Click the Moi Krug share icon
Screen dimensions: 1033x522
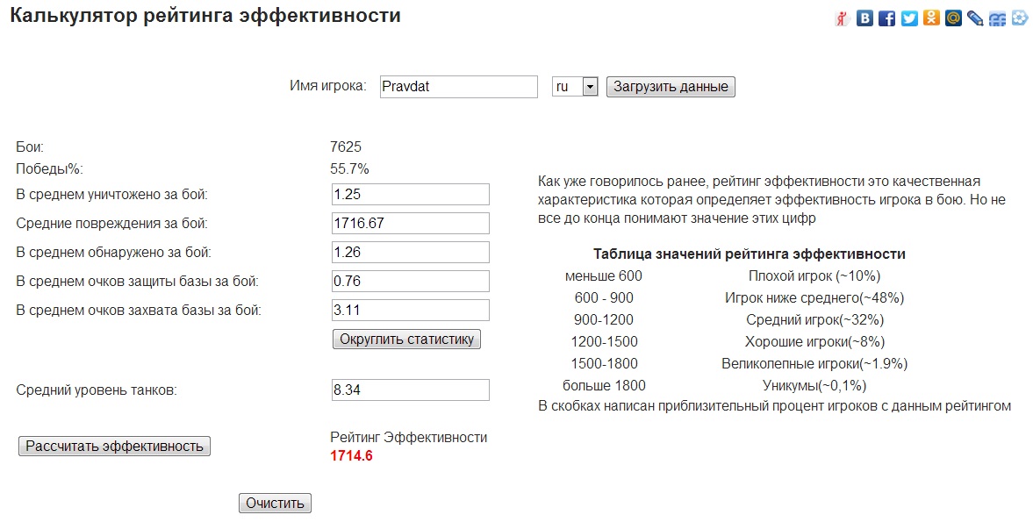click(x=1019, y=18)
